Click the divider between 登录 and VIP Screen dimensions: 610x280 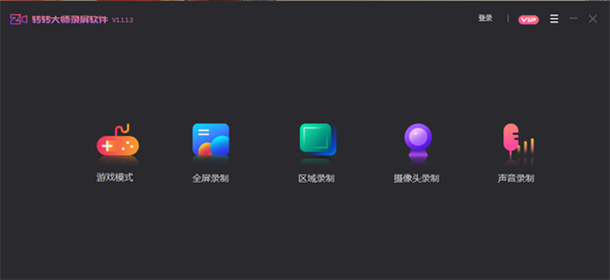(x=507, y=19)
